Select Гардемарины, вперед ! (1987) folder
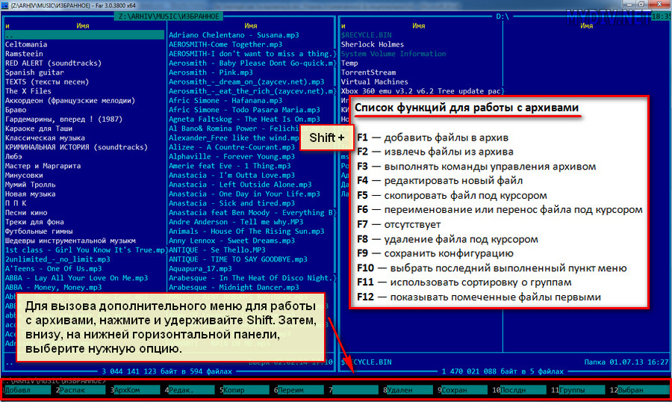 63,119
